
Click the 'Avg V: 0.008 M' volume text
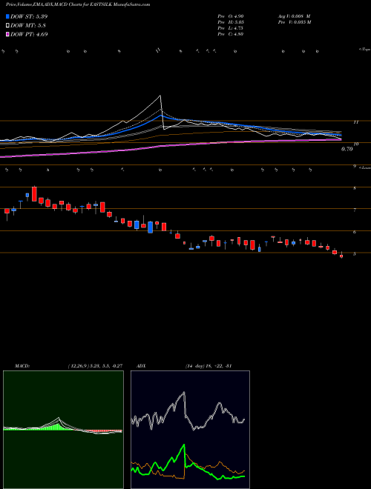tap(294, 16)
